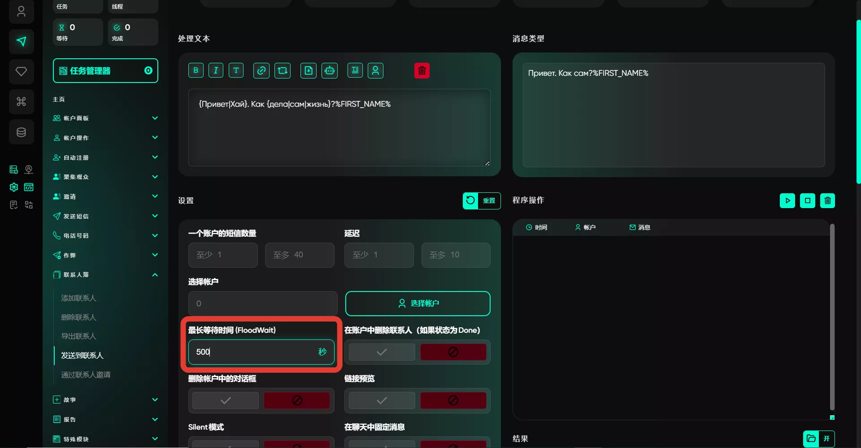Open 添加联系人 submenu item

click(78, 298)
